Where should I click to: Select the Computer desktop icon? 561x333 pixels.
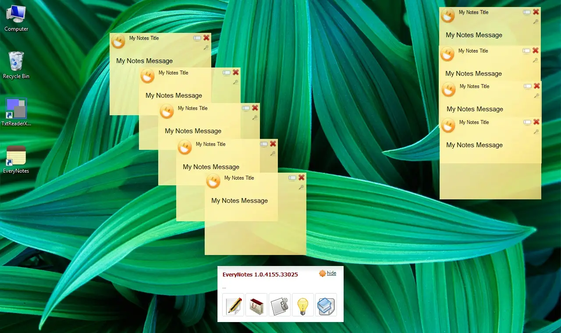[x=16, y=18]
